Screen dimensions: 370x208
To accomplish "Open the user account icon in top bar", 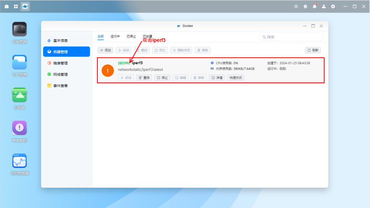I will 324,6.
